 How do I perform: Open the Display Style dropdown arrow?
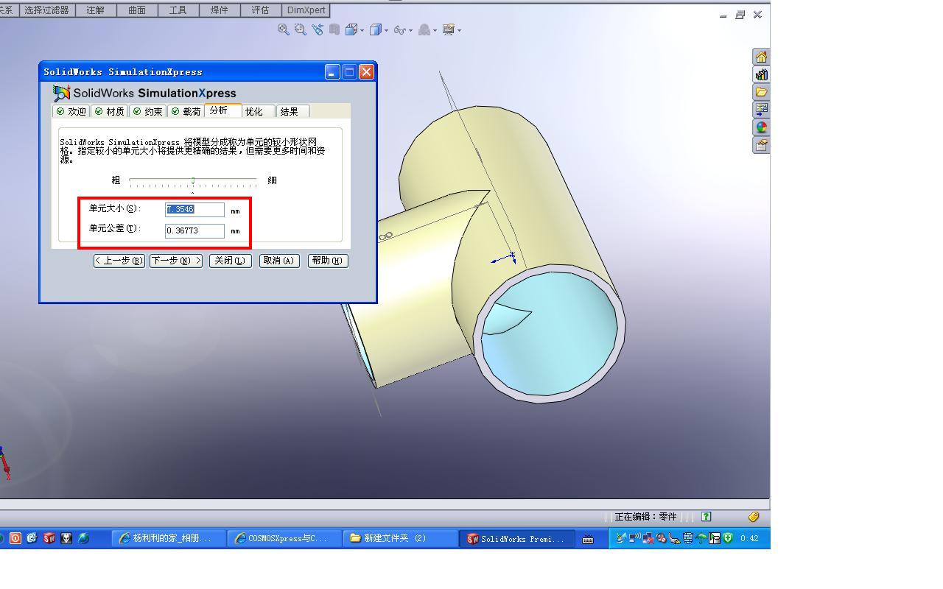pyautogui.click(x=386, y=31)
